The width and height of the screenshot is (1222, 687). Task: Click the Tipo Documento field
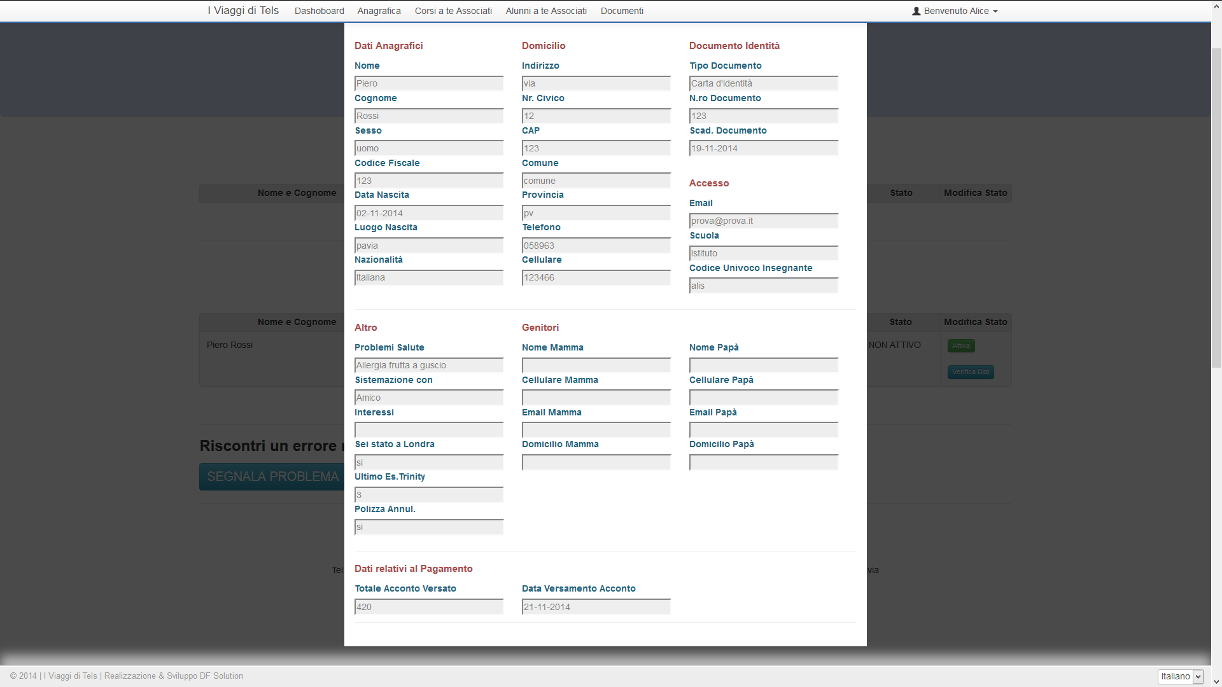coord(763,83)
